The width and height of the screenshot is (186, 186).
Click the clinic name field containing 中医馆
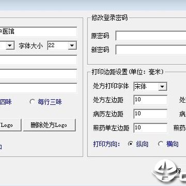[x=38, y=32]
